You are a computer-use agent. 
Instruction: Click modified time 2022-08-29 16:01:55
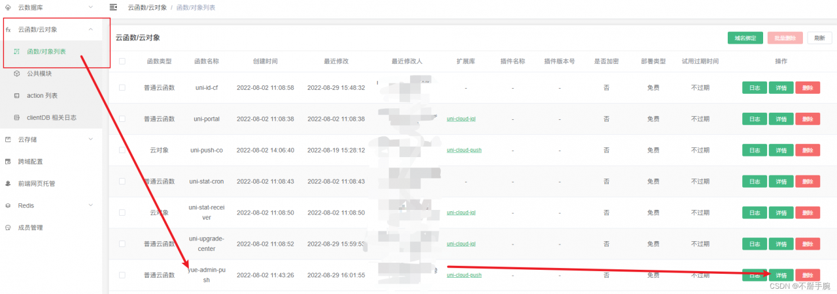[x=336, y=275]
